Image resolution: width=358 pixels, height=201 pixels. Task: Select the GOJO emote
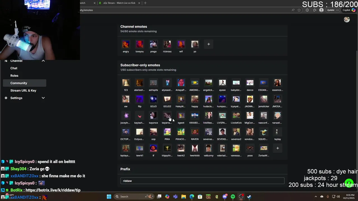pyautogui.click(x=153, y=99)
